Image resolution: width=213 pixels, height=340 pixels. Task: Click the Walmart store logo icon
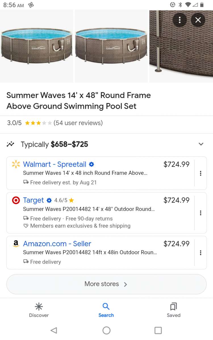tap(15, 164)
